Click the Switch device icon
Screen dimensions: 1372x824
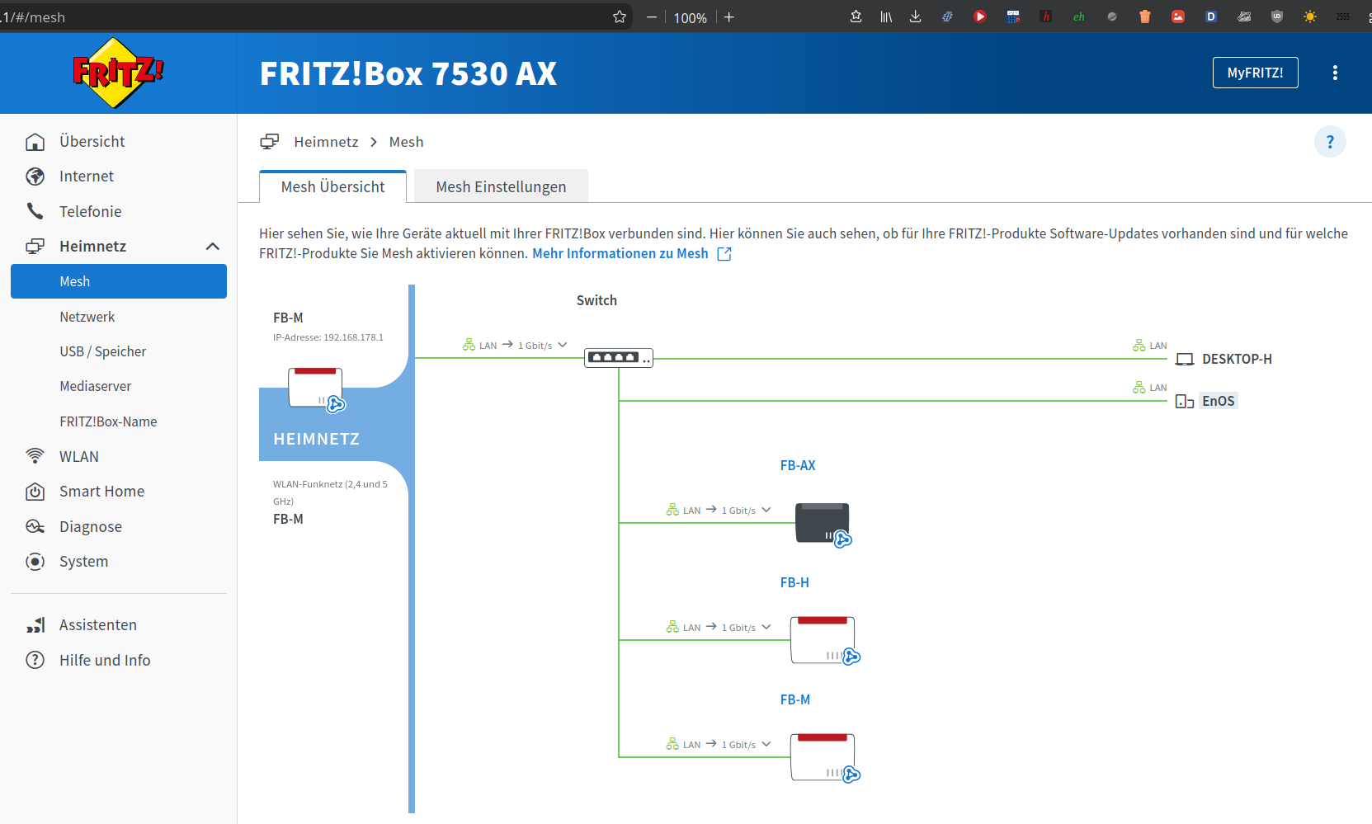coord(619,358)
